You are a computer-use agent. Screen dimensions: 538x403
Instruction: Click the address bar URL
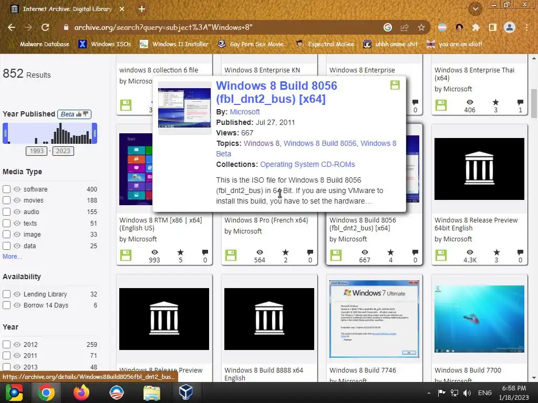point(163,27)
